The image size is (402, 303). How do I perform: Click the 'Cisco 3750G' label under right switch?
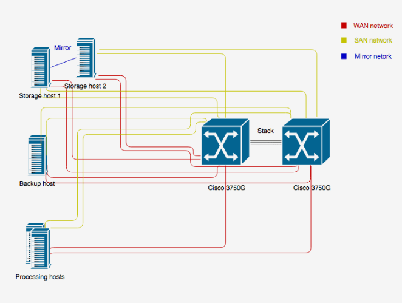pos(312,188)
